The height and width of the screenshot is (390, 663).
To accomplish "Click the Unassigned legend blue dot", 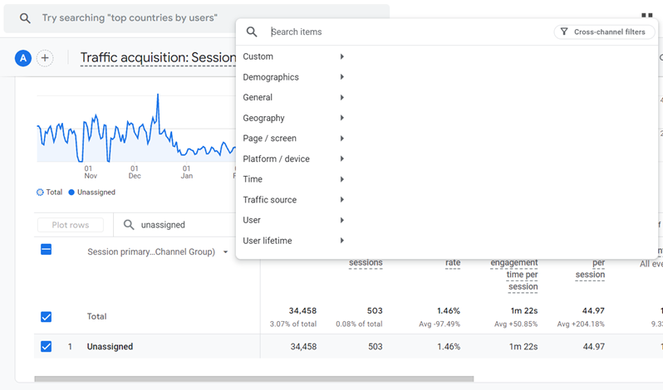I will [x=71, y=193].
